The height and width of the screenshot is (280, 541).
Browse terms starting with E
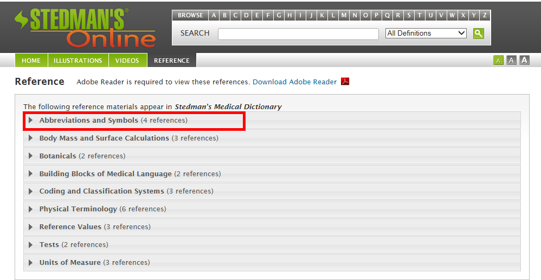[257, 15]
